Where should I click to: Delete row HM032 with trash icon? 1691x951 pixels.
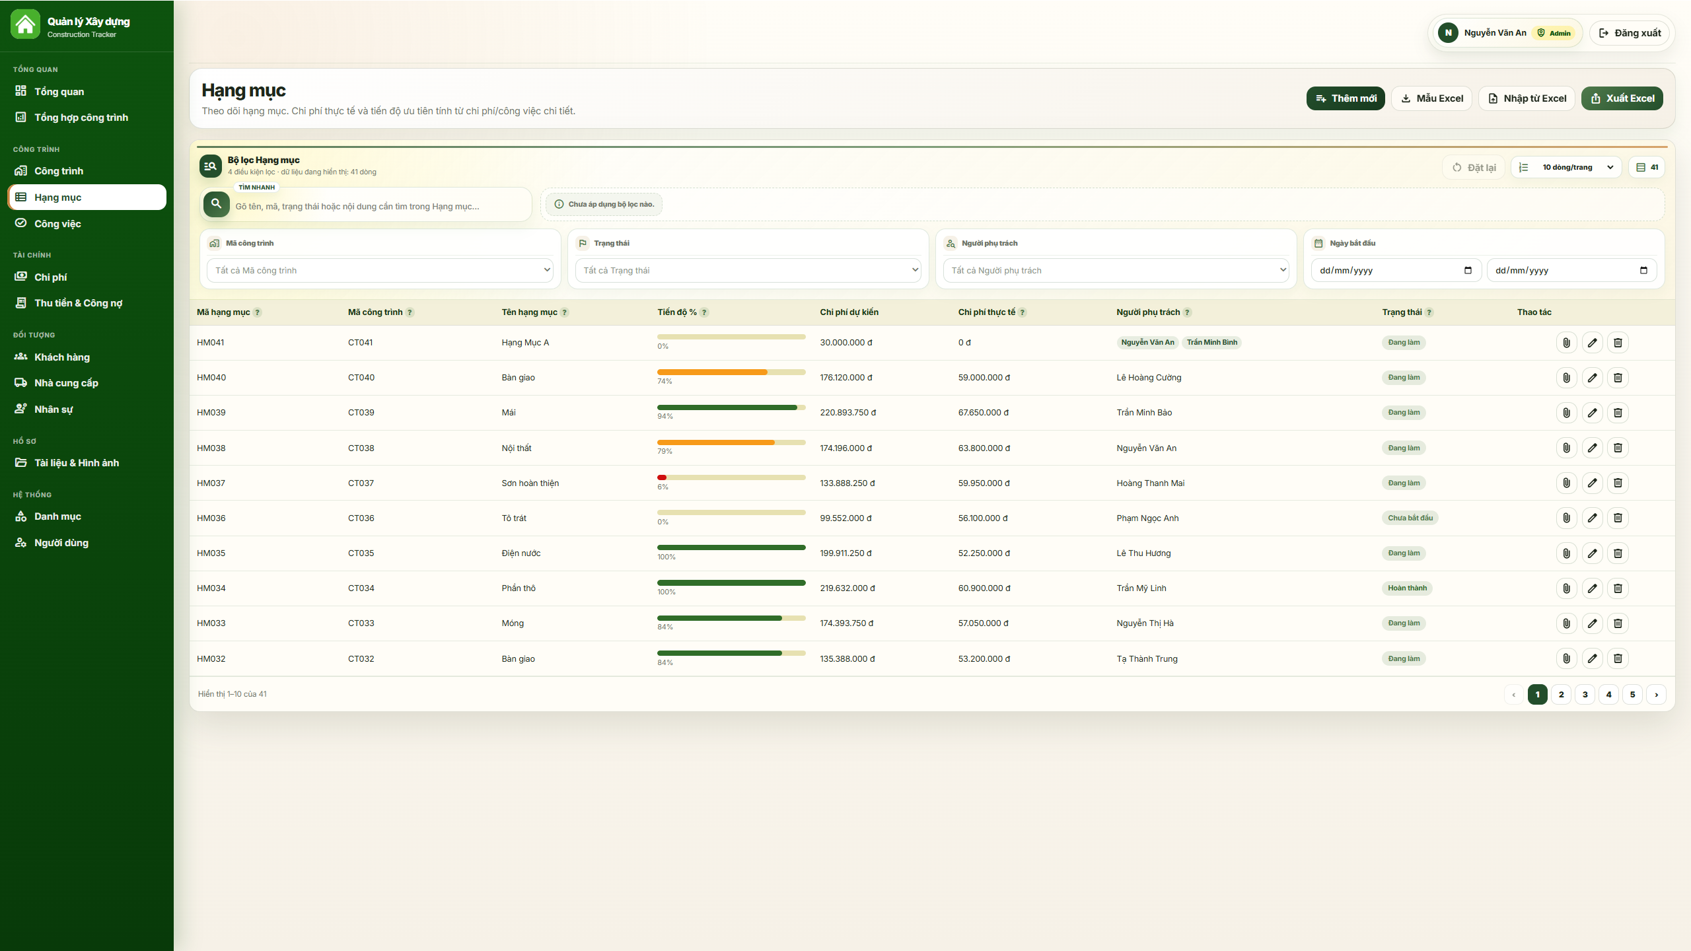pyautogui.click(x=1618, y=658)
